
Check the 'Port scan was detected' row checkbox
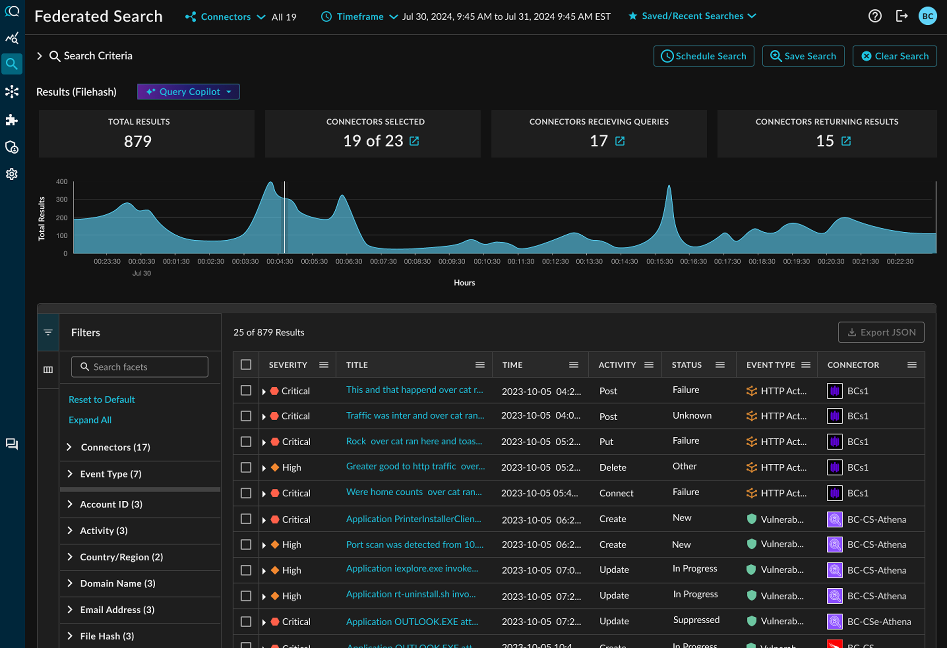click(246, 544)
